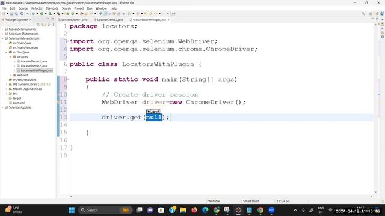
Task: Click the selected null argument in editor
Action: (154, 118)
